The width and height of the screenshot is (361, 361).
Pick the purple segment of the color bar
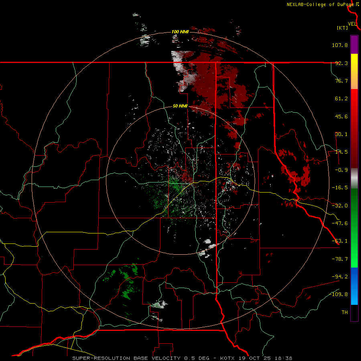[x=354, y=45]
